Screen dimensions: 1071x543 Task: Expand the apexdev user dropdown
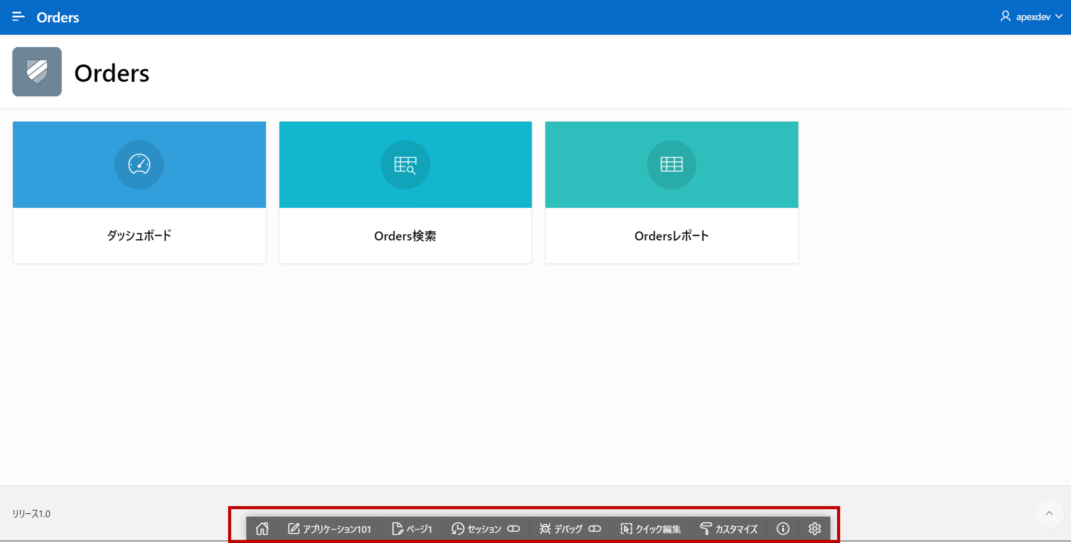click(x=1059, y=17)
